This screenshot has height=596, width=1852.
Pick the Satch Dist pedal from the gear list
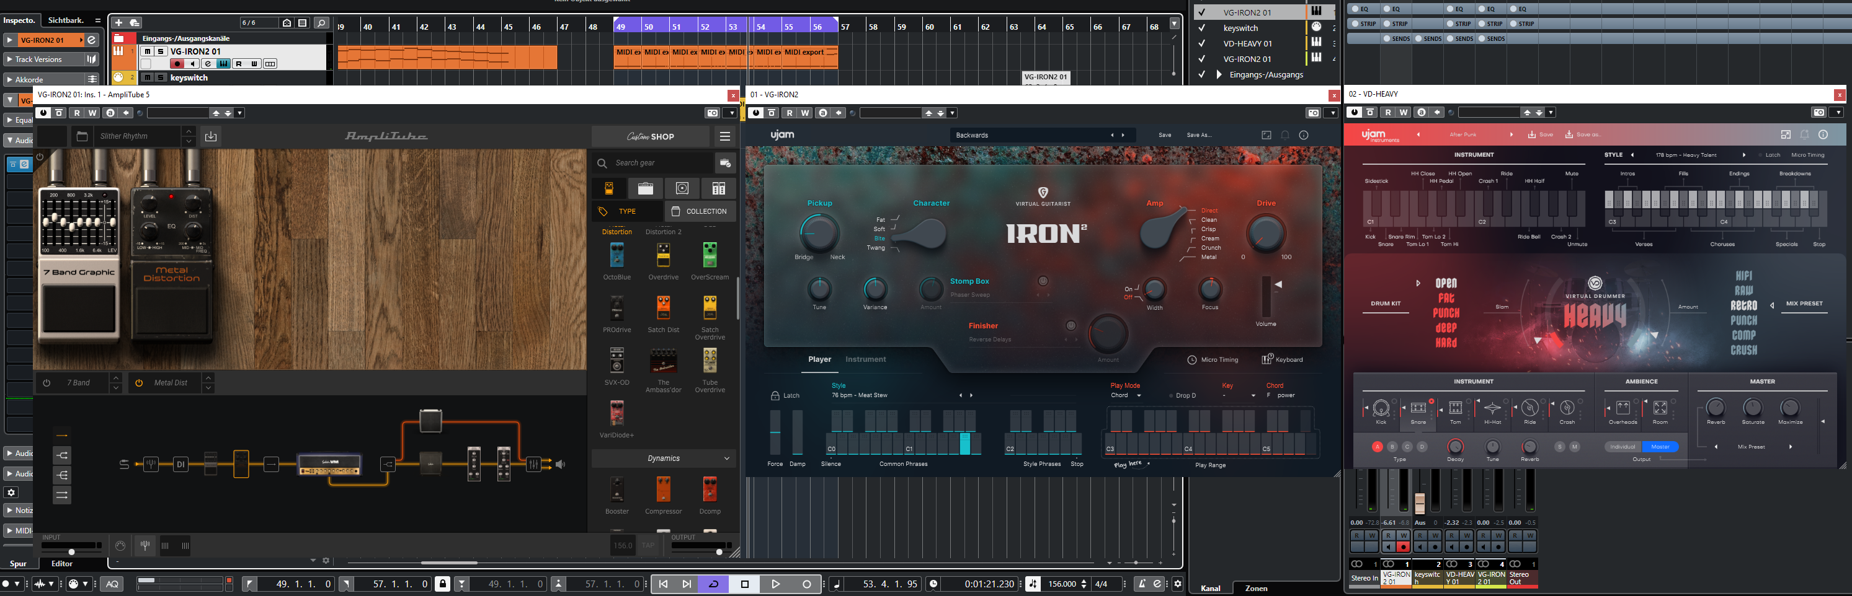663,313
